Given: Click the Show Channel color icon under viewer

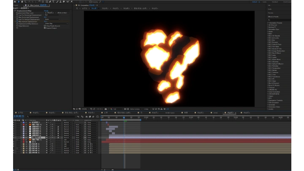Looking at the screenshot, I should pyautogui.click(x=111, y=109).
